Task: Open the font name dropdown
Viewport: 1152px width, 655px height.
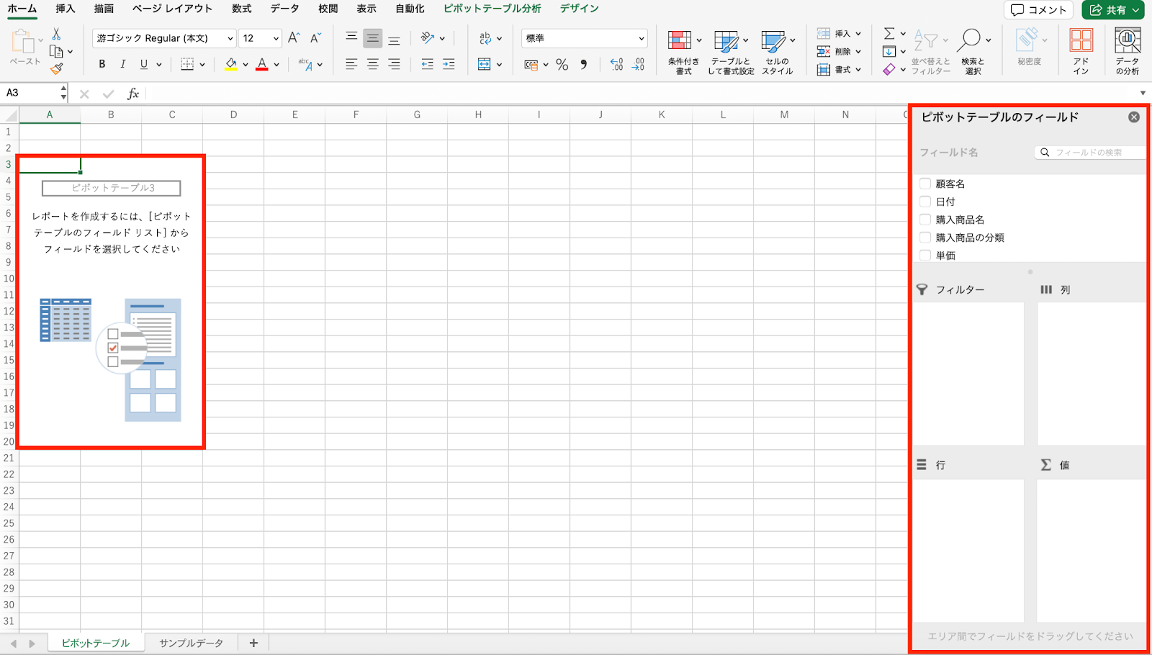Action: [230, 39]
